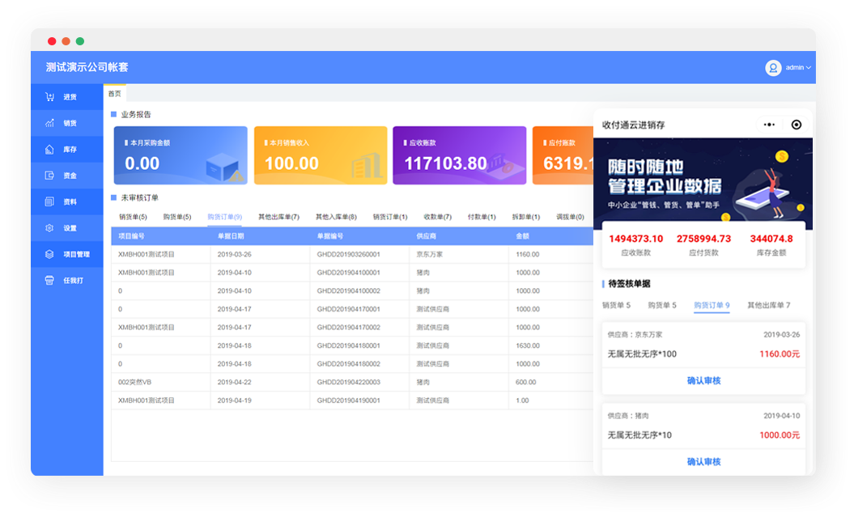Click 确认审核 for the 京东万家 order
This screenshot has width=854, height=517.
click(703, 380)
